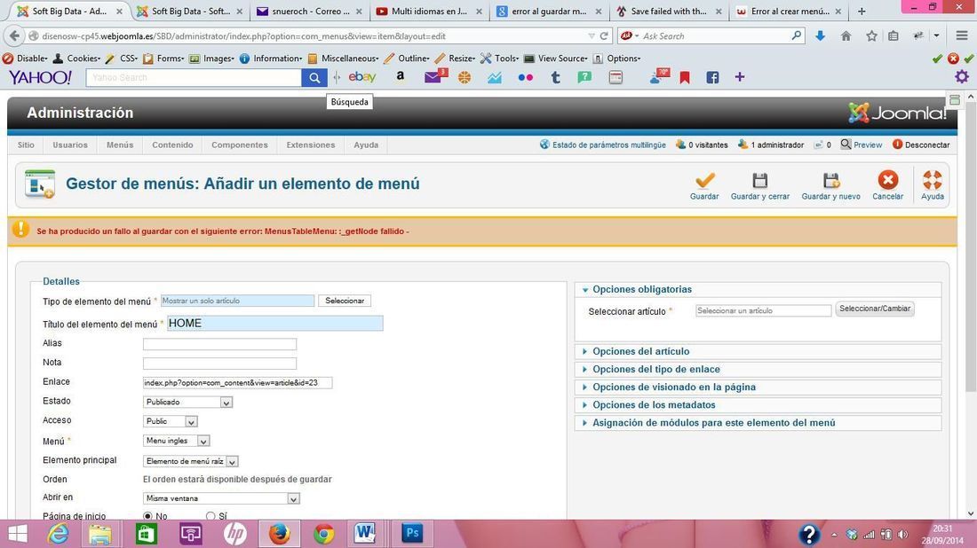Open the Tumblr toolbar icon
977x548 pixels.
click(555, 77)
